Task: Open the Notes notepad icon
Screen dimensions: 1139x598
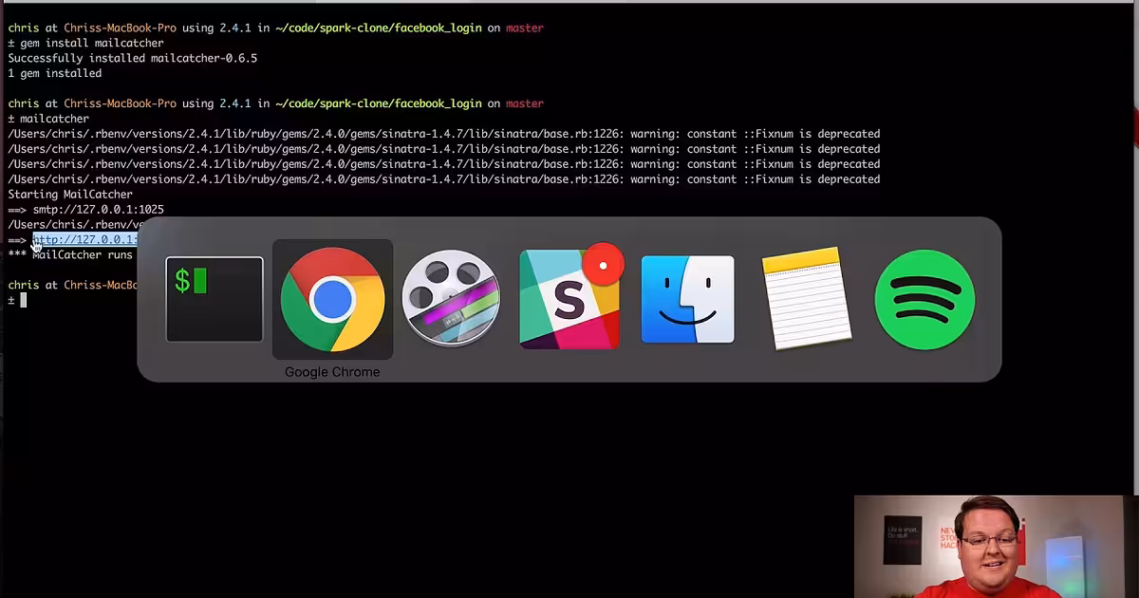Action: 807,299
